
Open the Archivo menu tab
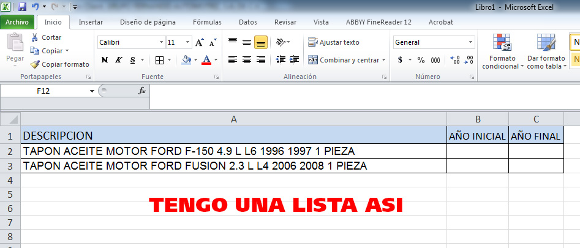tap(17, 22)
